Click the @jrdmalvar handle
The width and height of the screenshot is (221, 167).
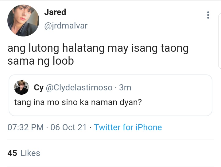click(66, 26)
